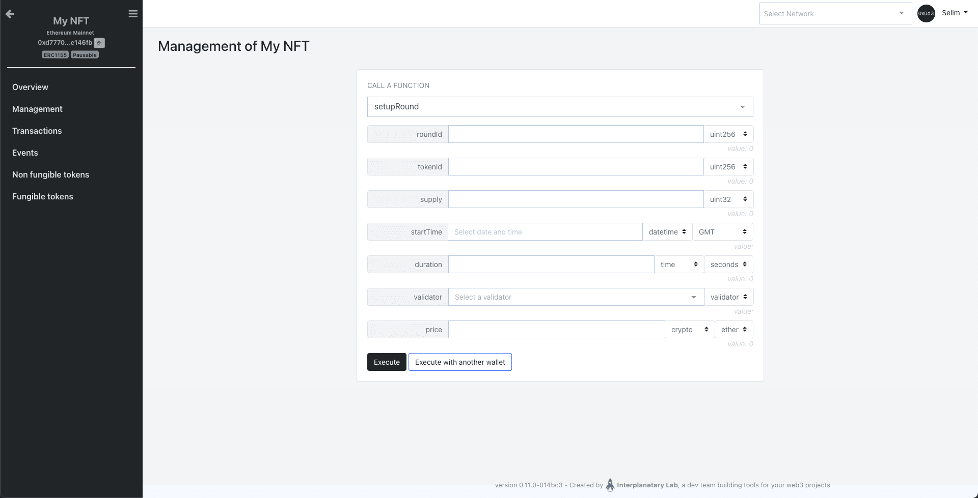Click the Interplanetary Lab rocket logo
978x498 pixels.
click(x=610, y=485)
